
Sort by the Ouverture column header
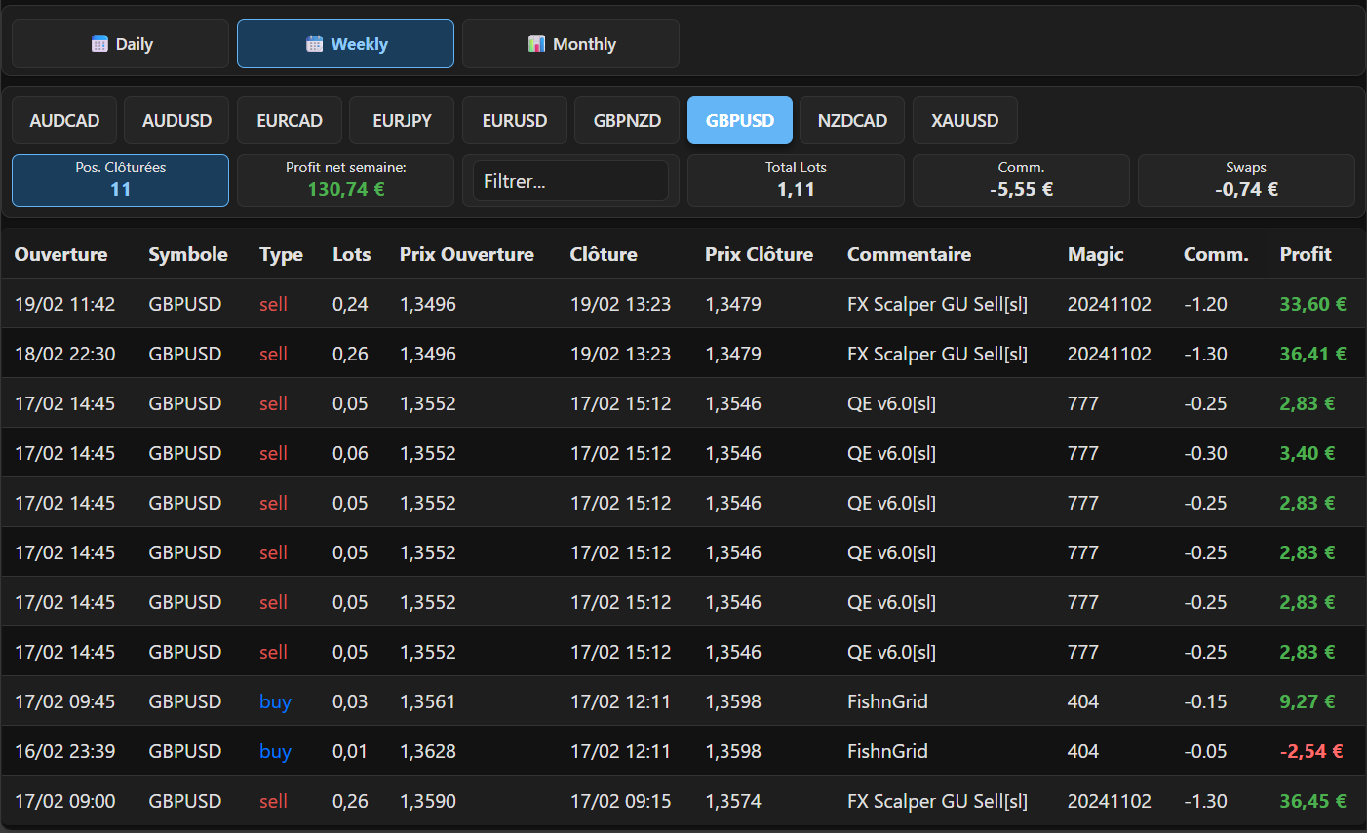tap(60, 254)
